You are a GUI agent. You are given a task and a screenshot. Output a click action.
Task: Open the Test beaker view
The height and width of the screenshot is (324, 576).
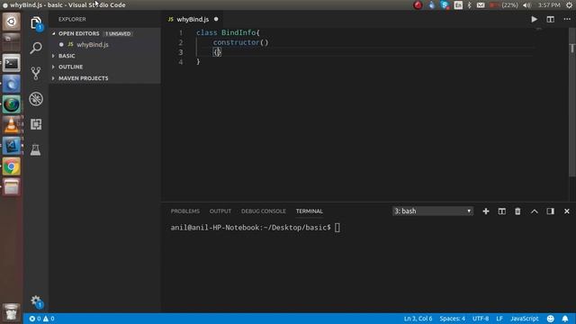36,149
